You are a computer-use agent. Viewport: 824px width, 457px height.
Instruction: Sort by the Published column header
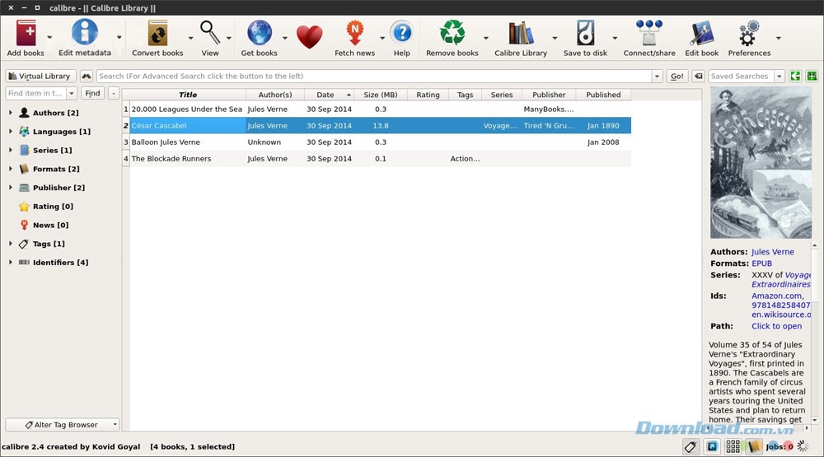[603, 95]
